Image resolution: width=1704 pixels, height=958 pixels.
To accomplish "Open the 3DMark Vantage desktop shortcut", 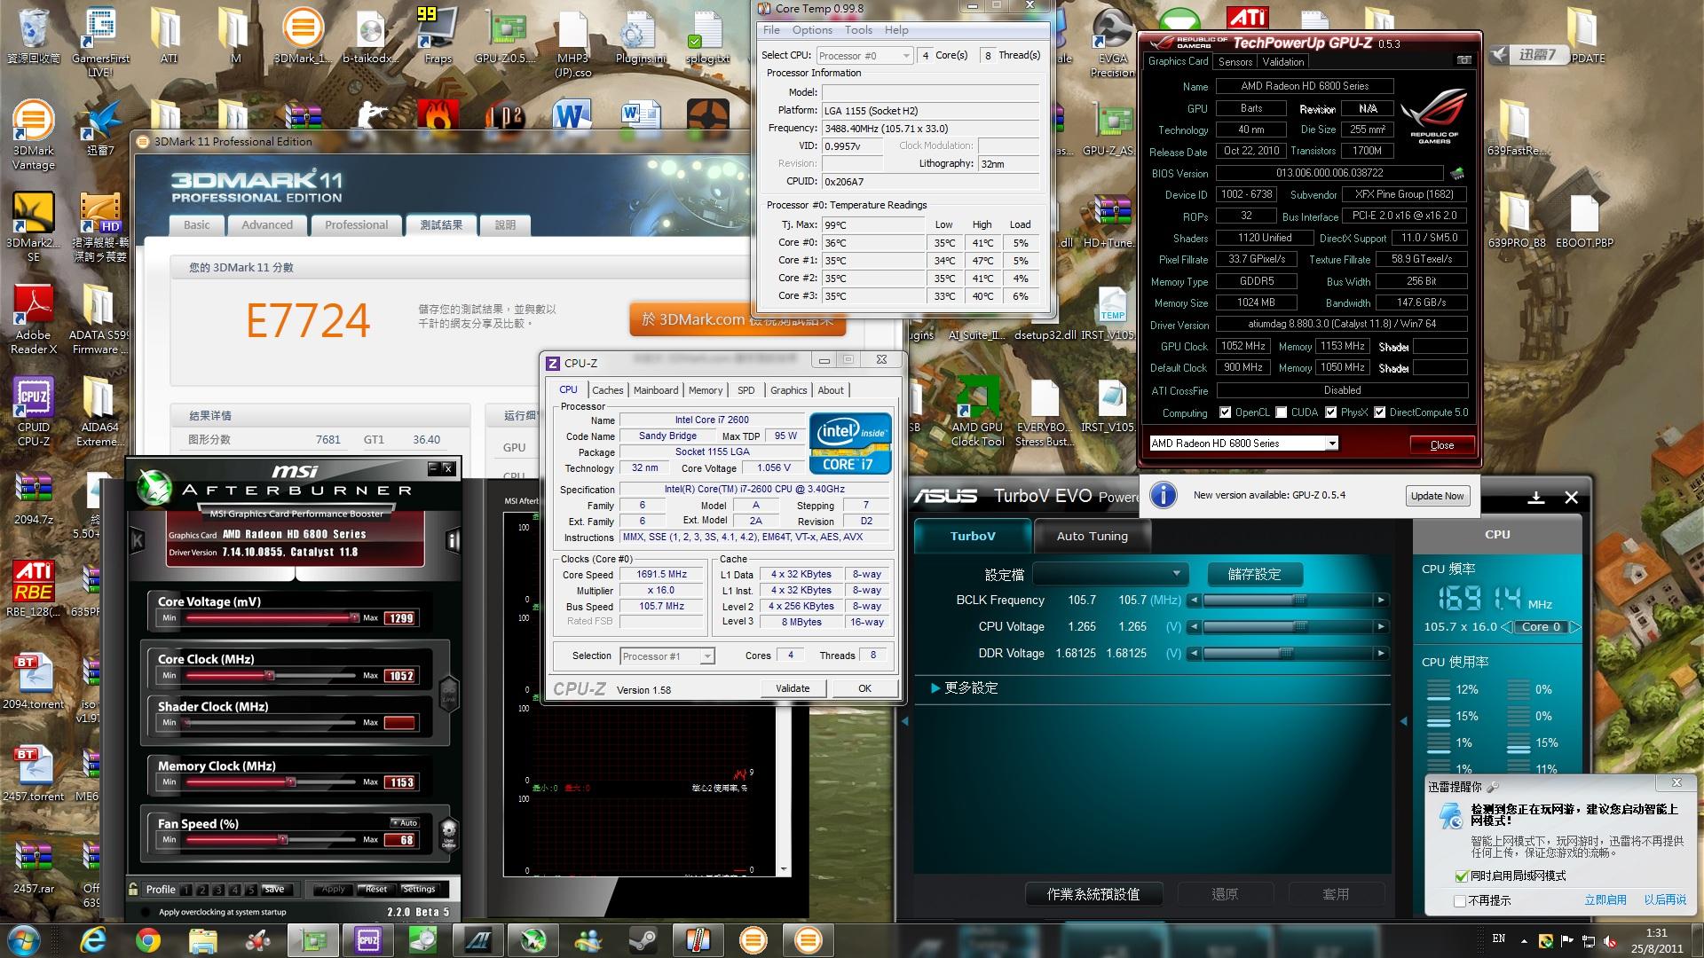I will tap(34, 133).
